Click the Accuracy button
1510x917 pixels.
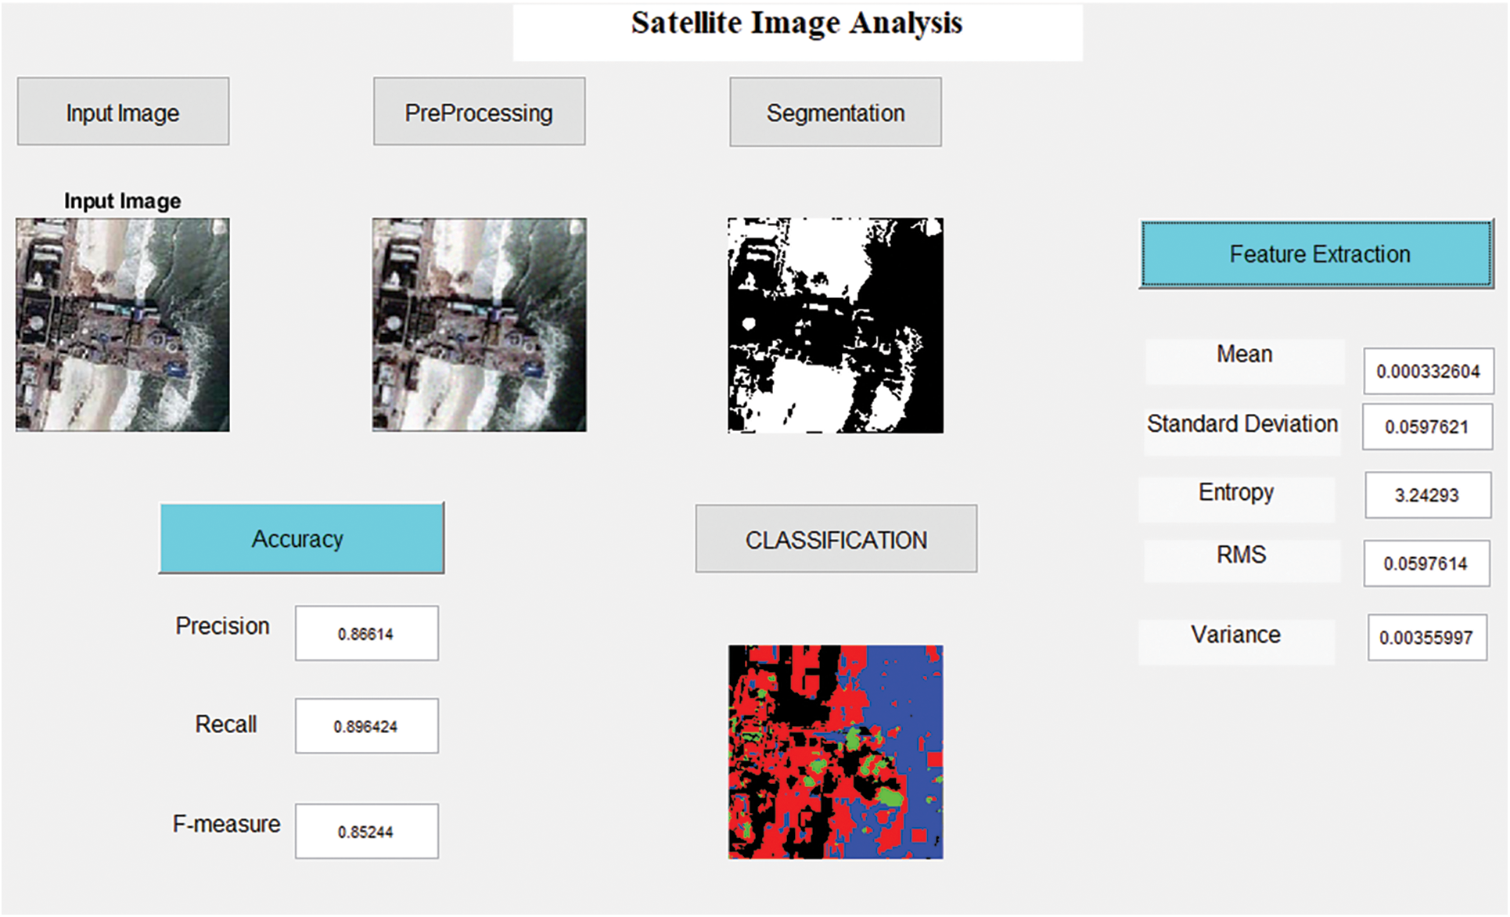(302, 538)
